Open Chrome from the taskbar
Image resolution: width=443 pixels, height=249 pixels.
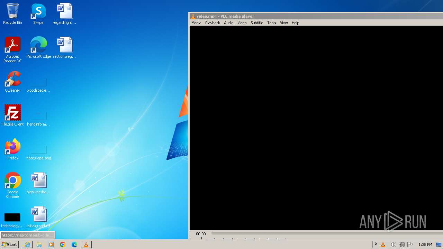pos(63,245)
